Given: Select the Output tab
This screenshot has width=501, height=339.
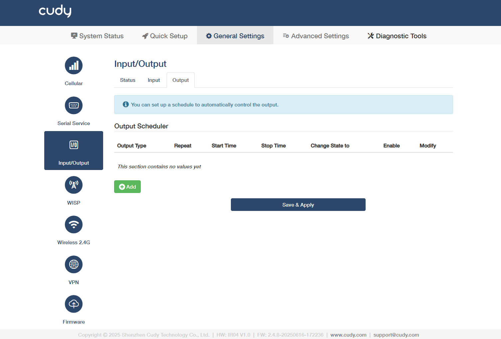Looking at the screenshot, I should tap(180, 80).
